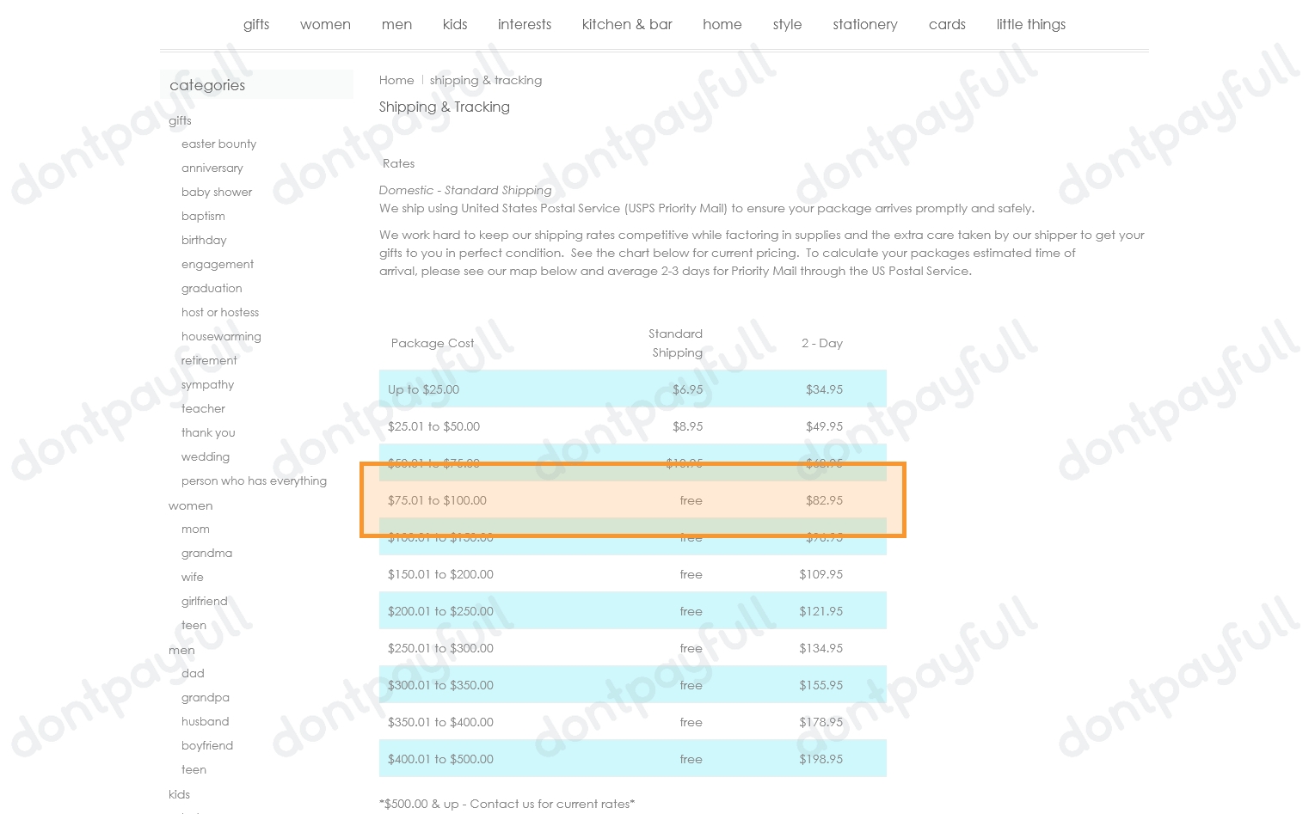This screenshot has width=1309, height=814.
Task: Open the host or hostess category
Action: [x=220, y=313]
